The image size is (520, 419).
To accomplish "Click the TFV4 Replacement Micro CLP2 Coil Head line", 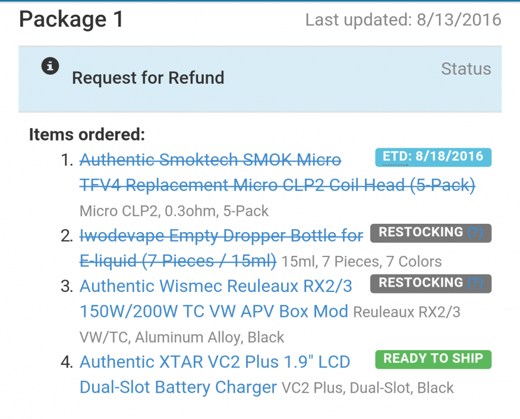I will tap(278, 185).
